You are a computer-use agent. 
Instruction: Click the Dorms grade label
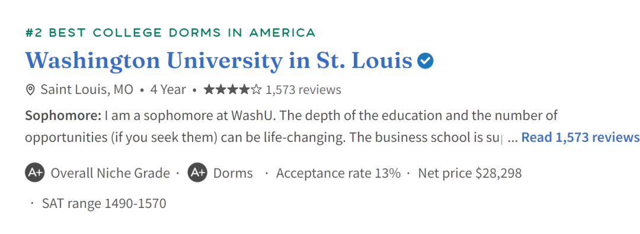point(233,173)
